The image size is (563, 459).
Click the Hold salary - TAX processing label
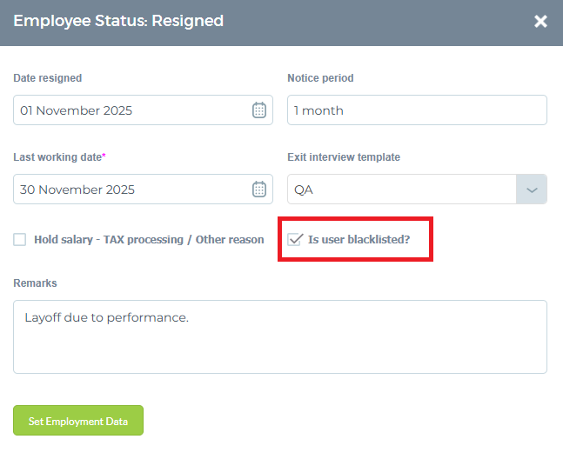[149, 240]
